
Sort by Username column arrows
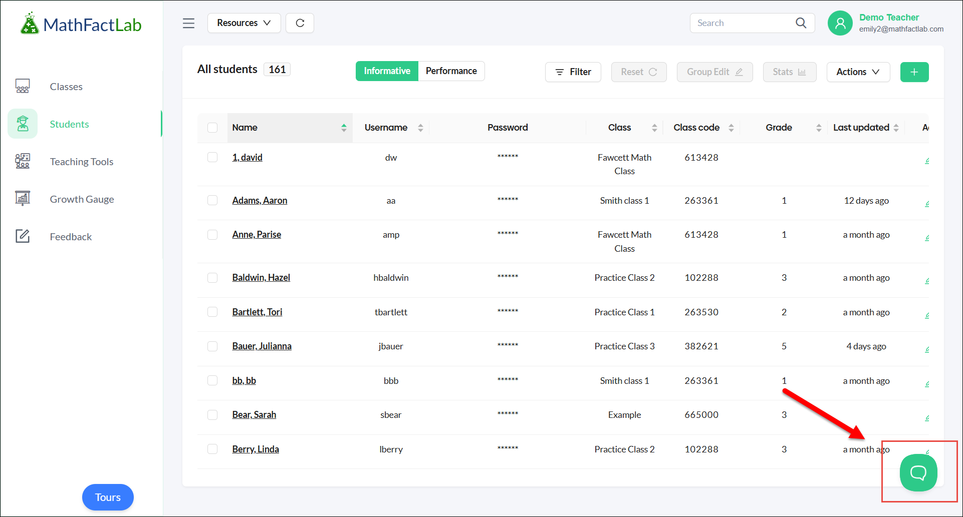click(420, 128)
